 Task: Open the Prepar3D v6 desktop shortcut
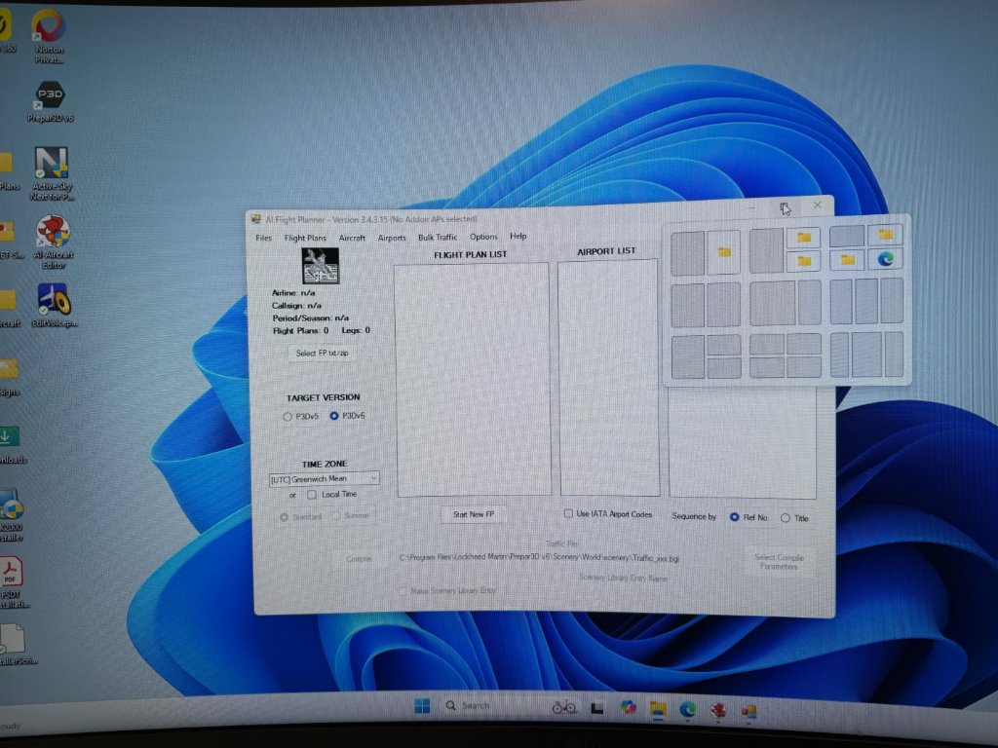pos(53,98)
